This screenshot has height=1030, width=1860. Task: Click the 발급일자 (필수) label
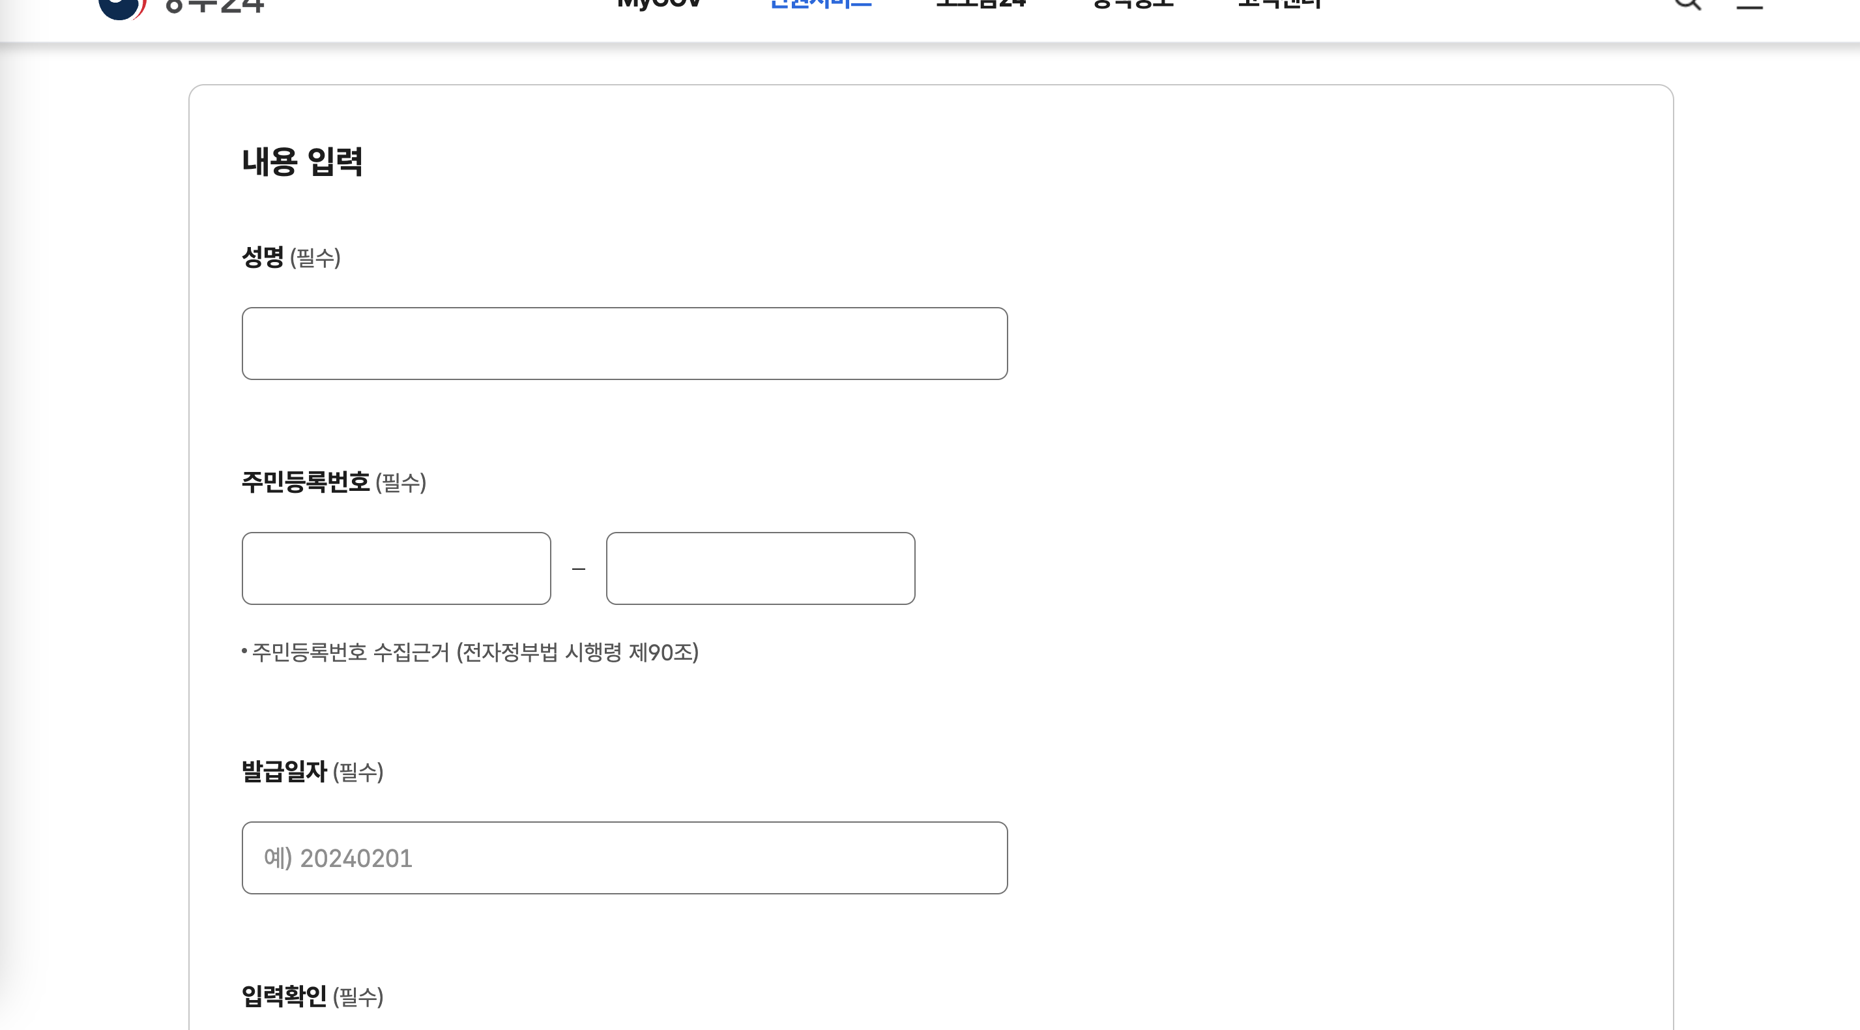click(x=312, y=771)
